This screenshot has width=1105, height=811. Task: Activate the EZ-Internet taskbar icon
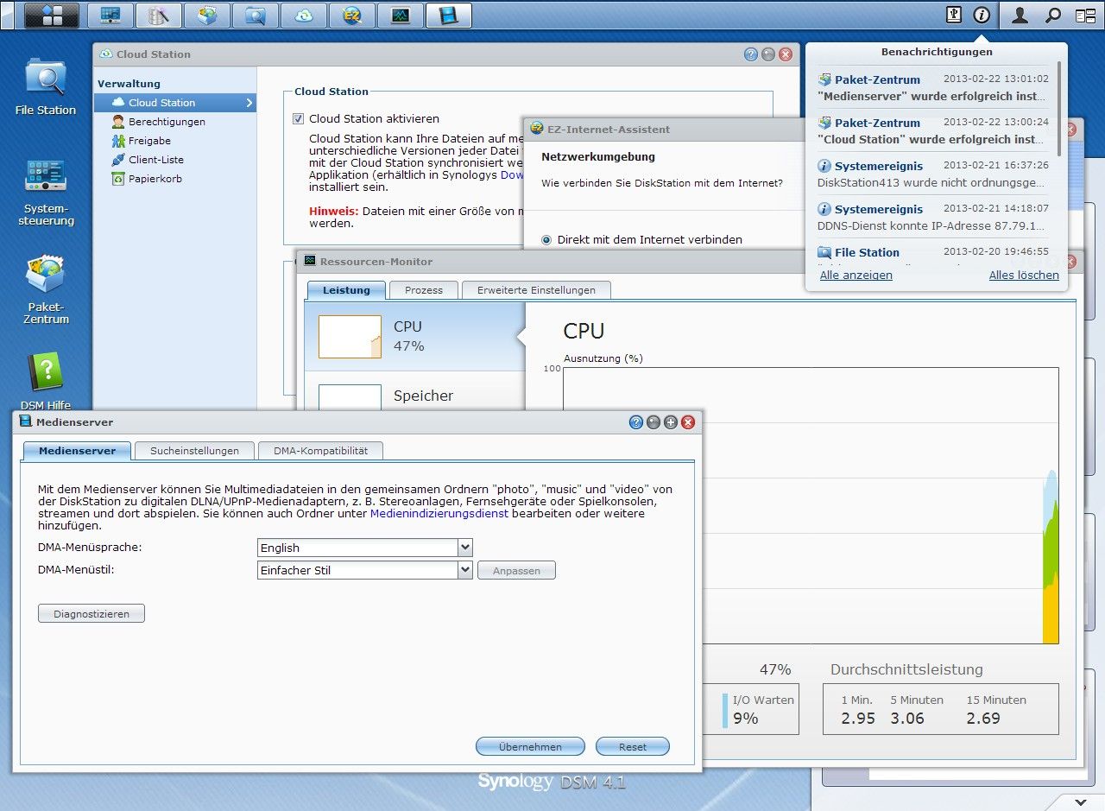click(352, 15)
